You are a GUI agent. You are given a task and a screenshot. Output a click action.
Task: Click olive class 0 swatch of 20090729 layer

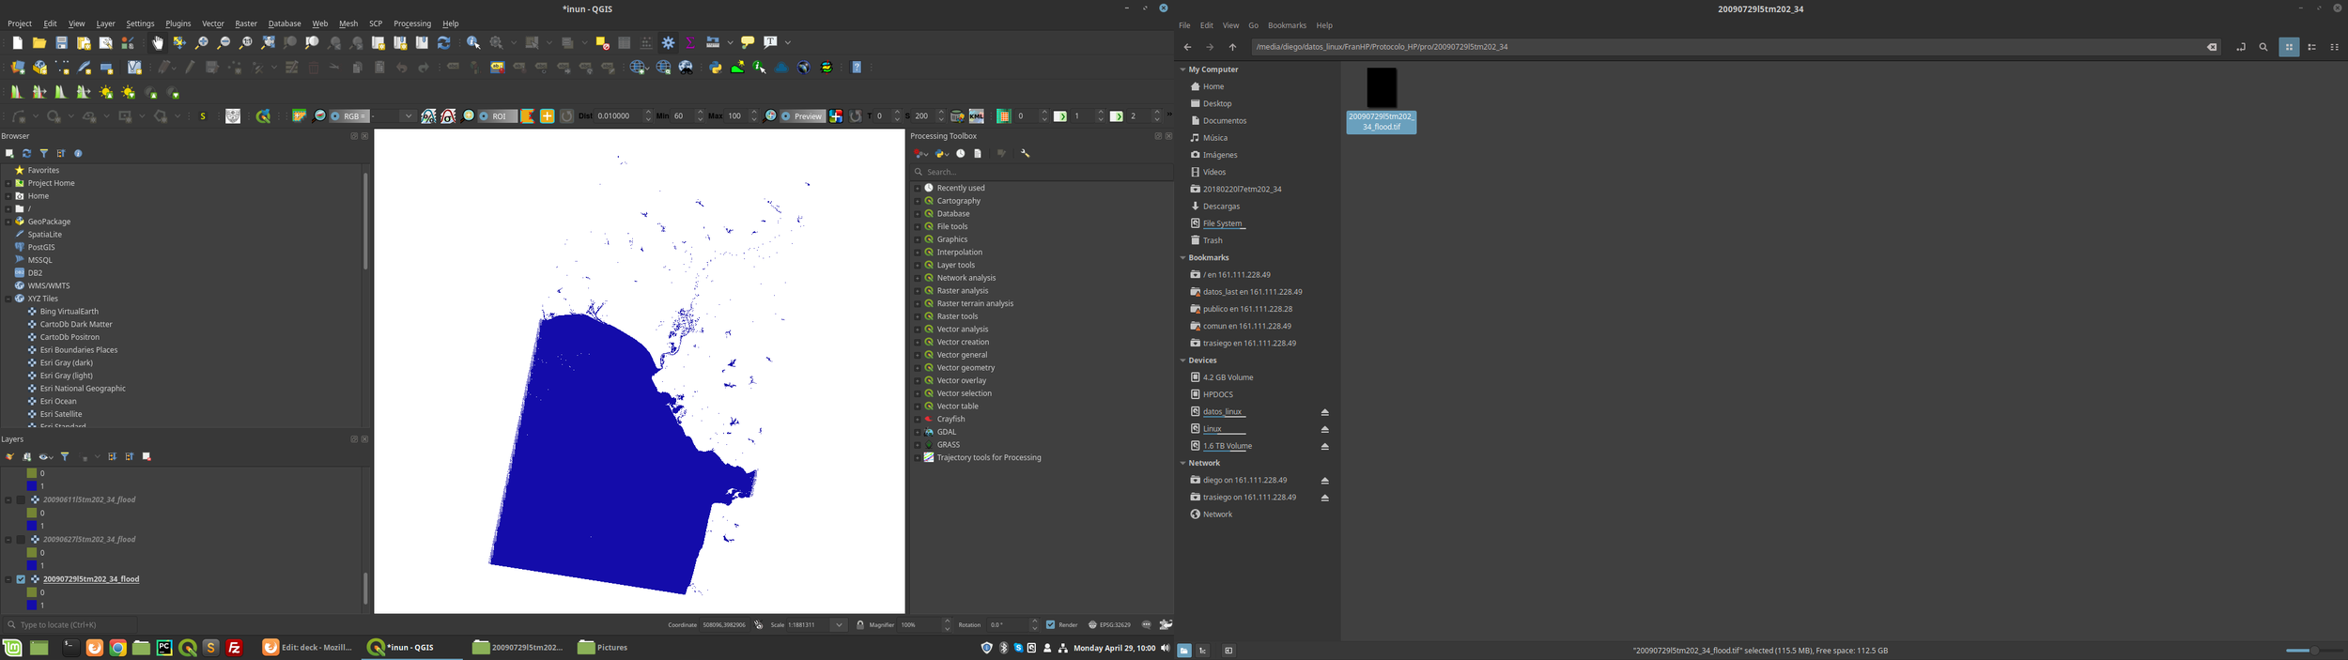click(32, 592)
